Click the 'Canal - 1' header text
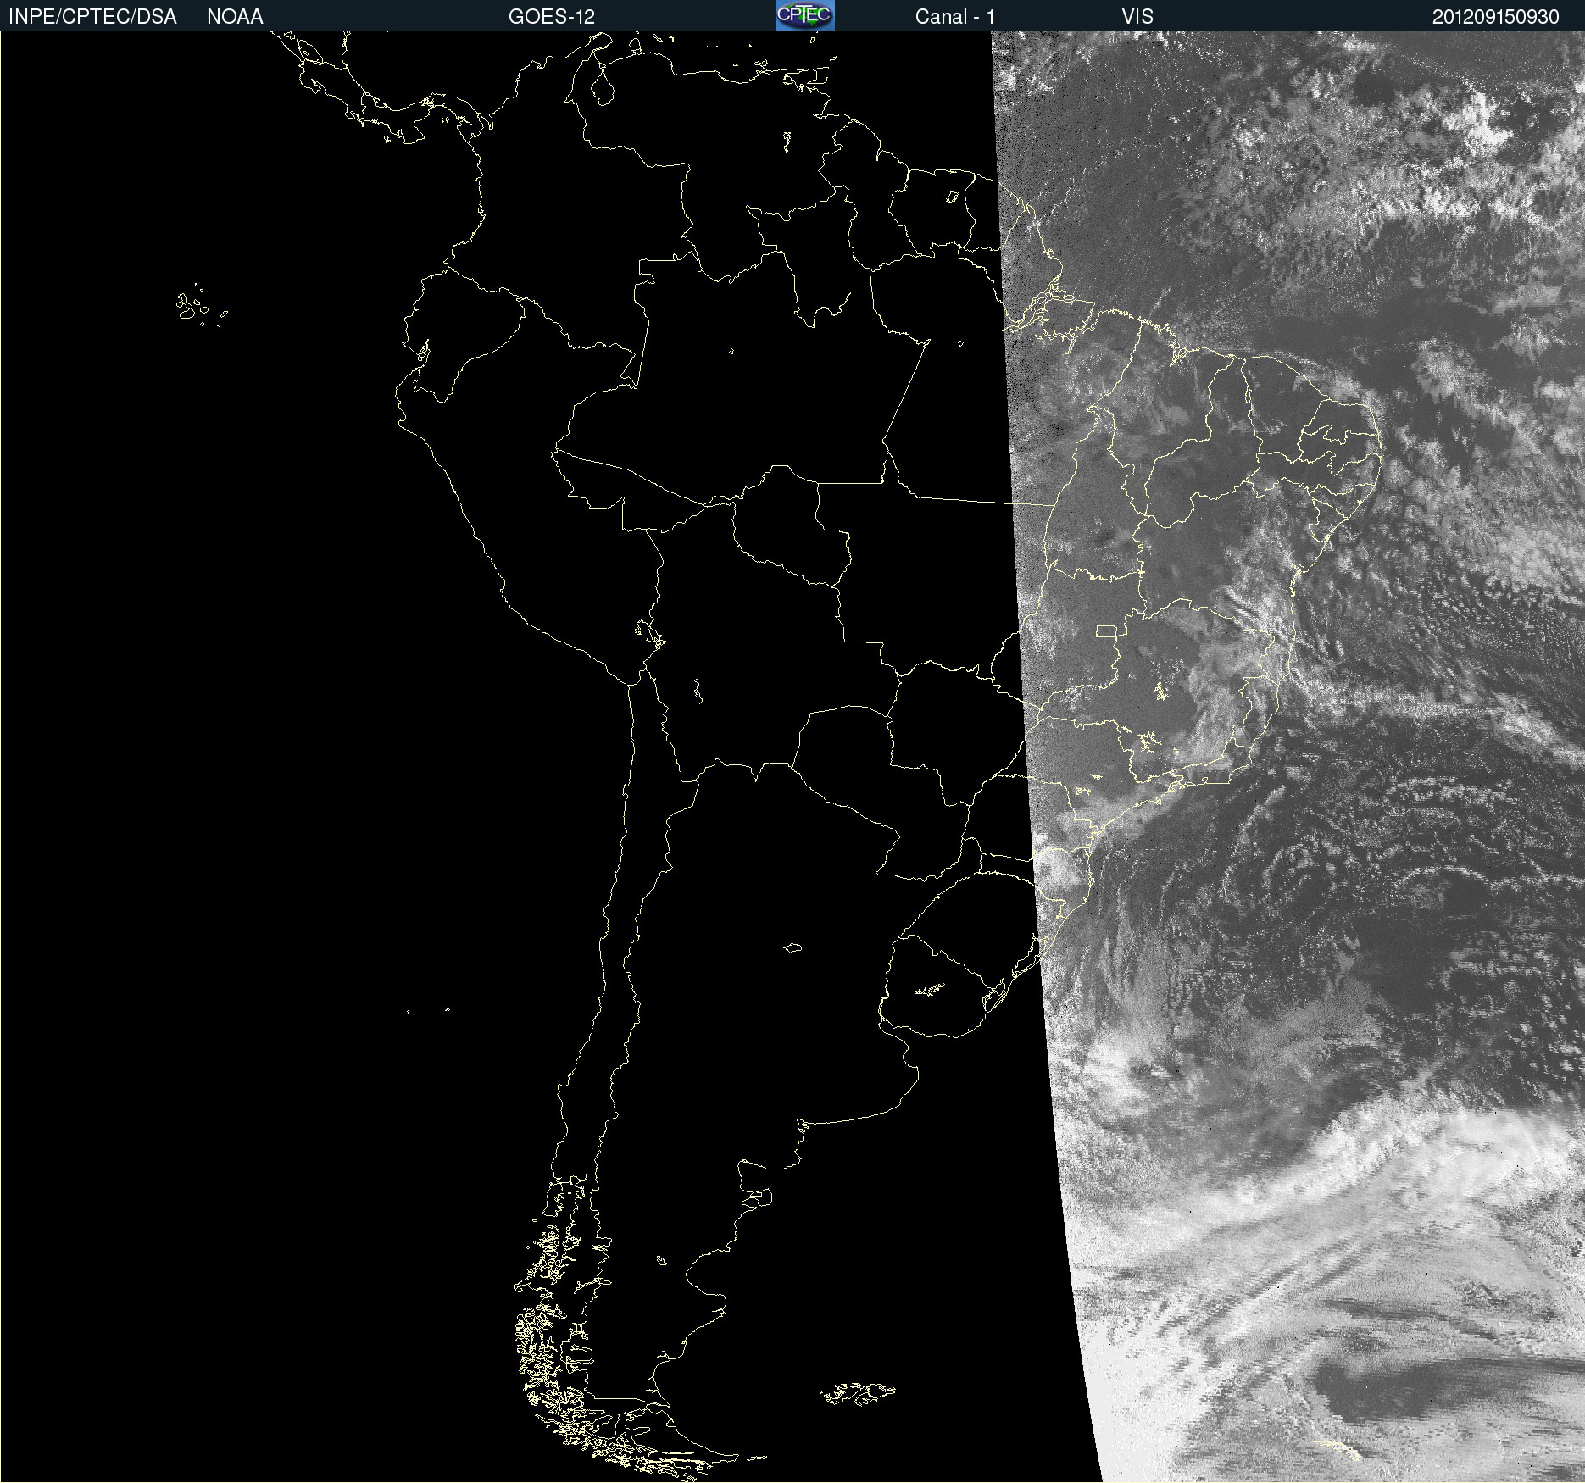 tap(955, 17)
